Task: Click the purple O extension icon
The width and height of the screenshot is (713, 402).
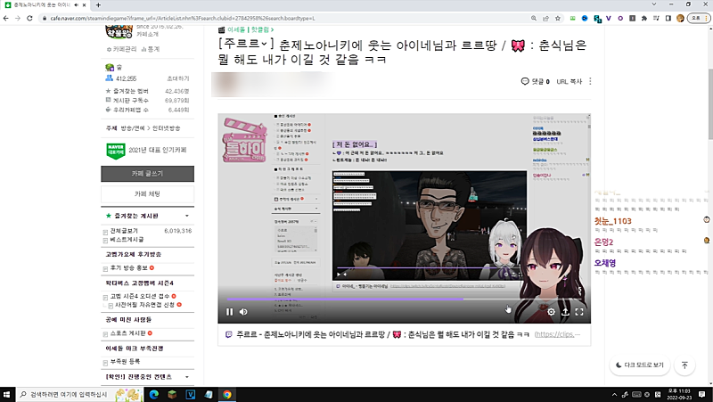Action: [x=620, y=18]
